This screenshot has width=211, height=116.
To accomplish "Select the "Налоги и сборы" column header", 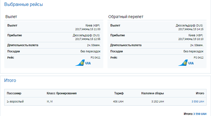I will click(152, 93).
